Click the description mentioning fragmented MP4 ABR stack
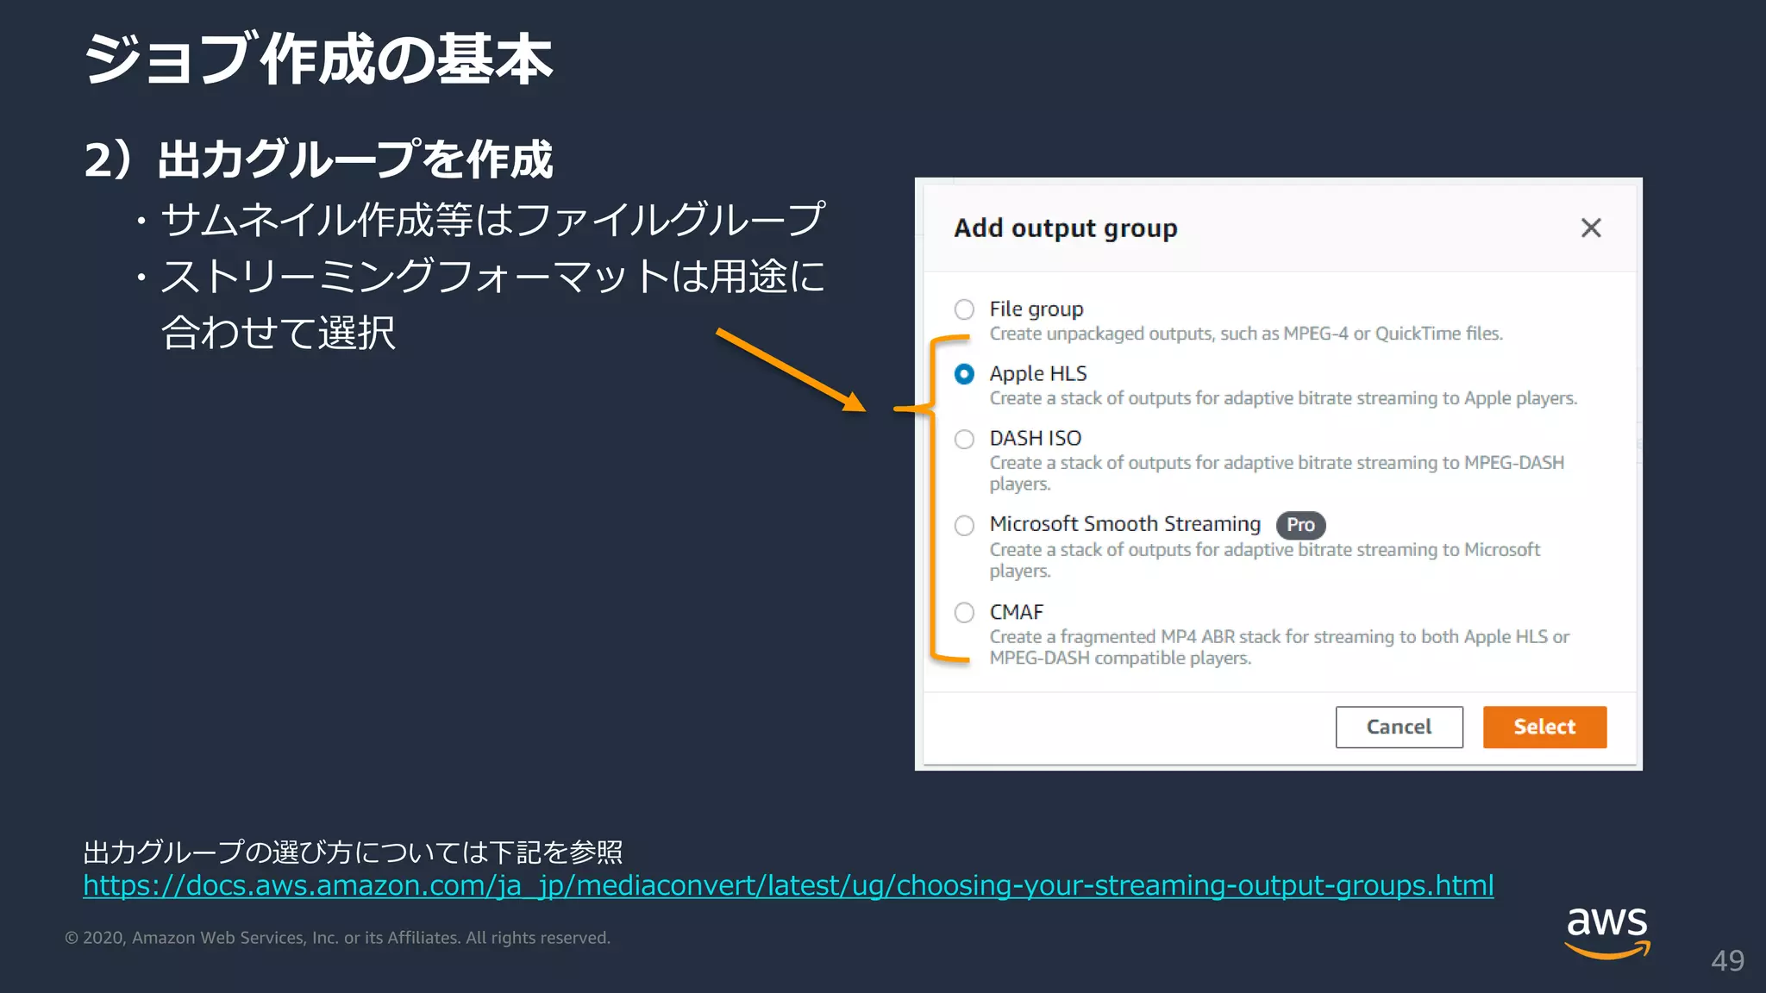Viewport: 1766px width, 993px height. click(1280, 647)
